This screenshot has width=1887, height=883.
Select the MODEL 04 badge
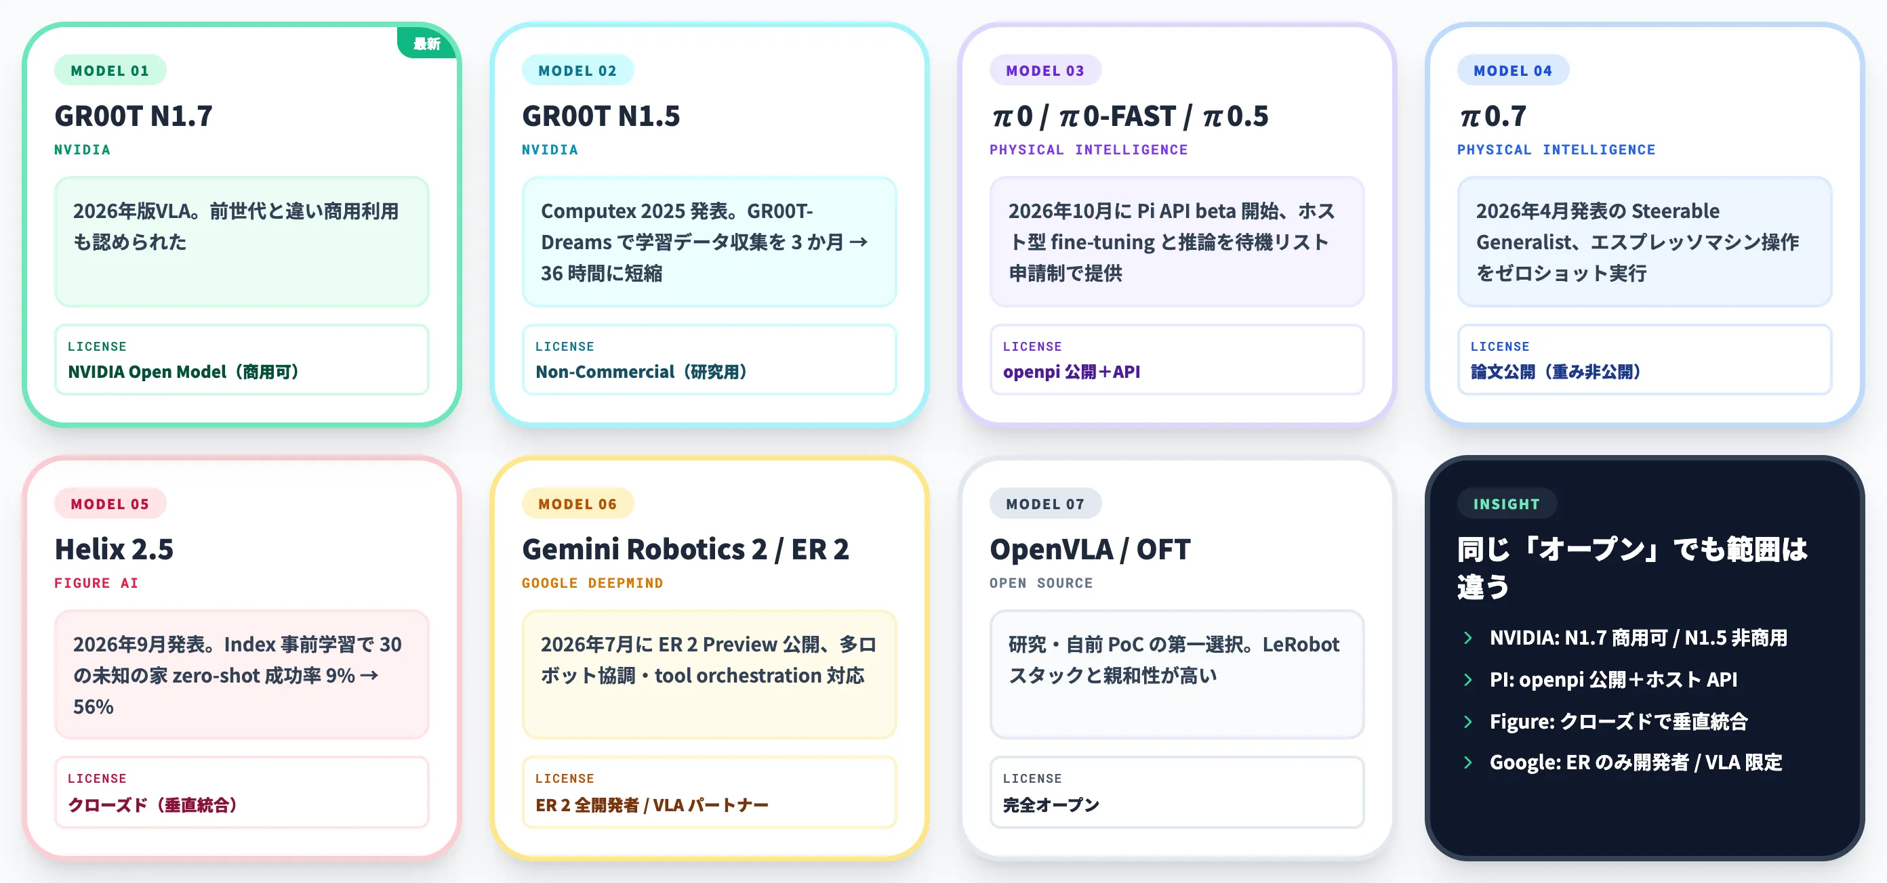click(1513, 70)
